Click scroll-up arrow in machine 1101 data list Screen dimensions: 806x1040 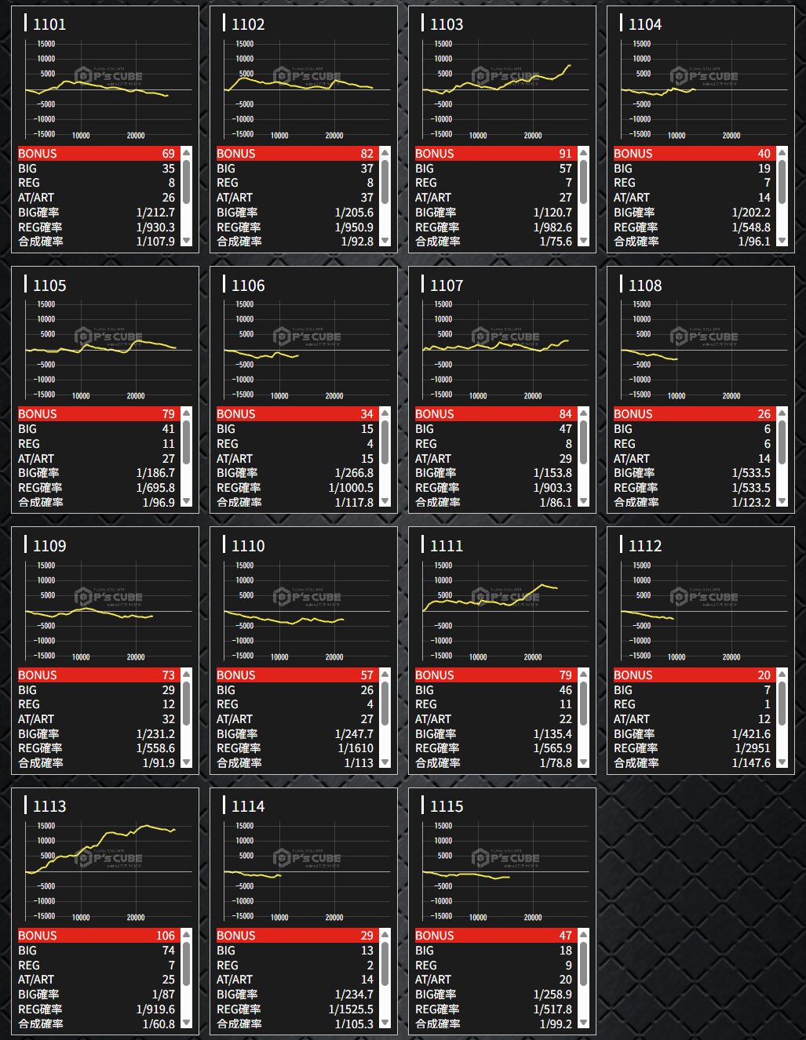[187, 153]
